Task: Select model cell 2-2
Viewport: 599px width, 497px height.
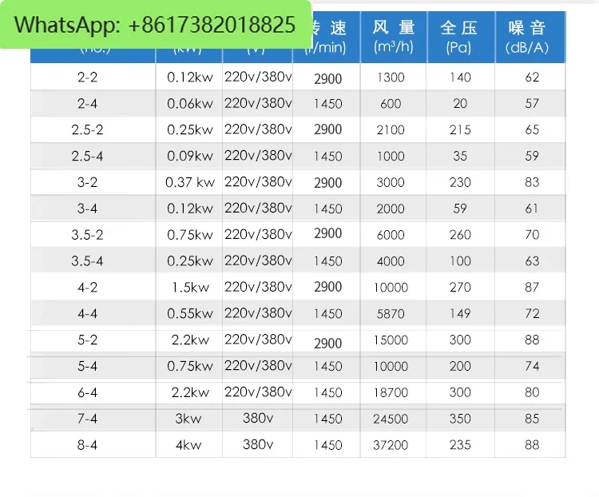Action: pyautogui.click(x=88, y=78)
